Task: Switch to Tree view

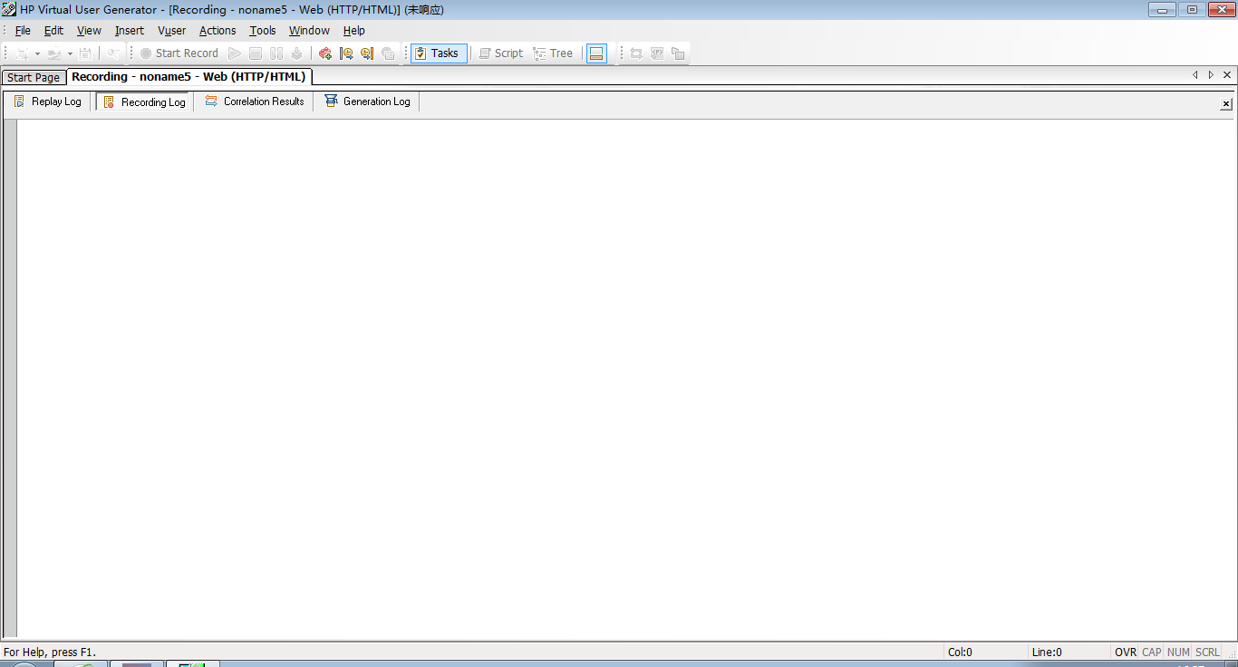Action: click(553, 53)
